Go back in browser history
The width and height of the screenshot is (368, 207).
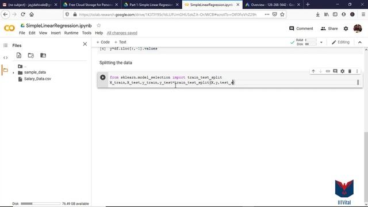5,14
